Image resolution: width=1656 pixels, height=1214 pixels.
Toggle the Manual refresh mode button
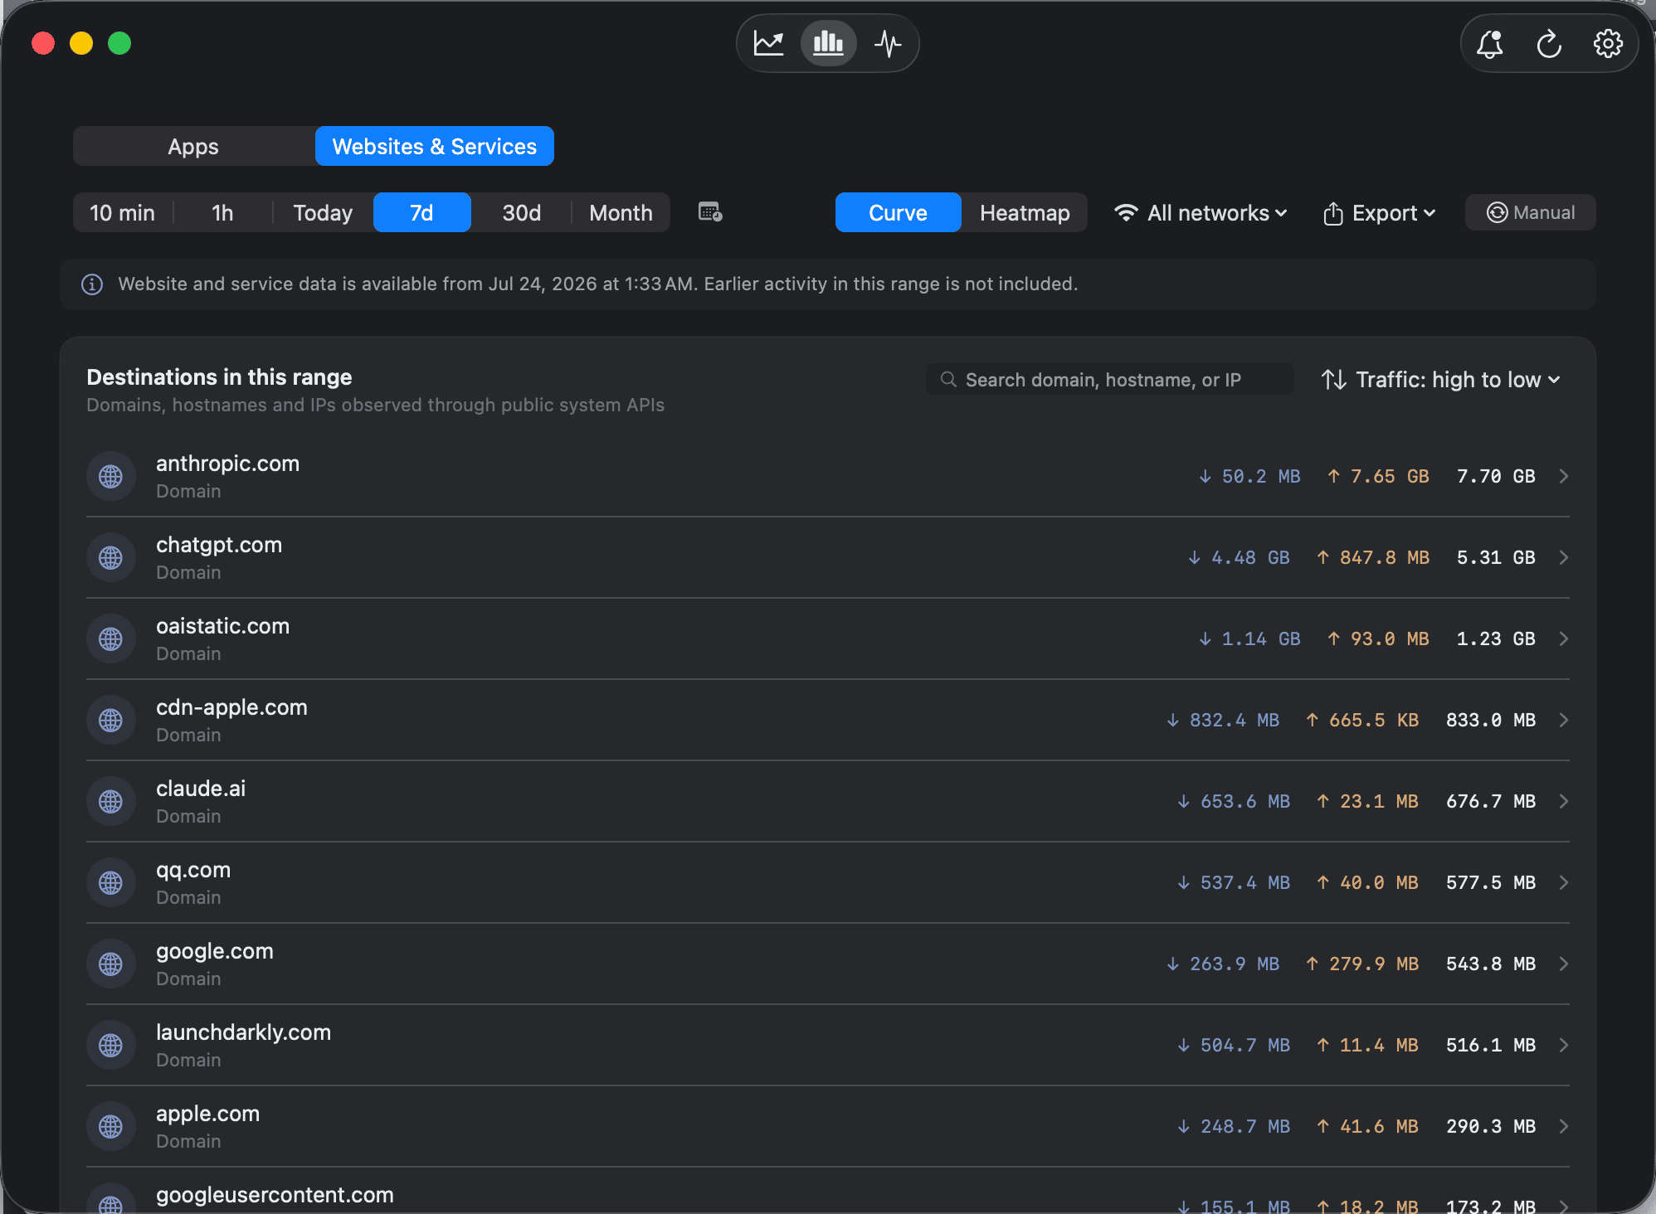[1530, 212]
